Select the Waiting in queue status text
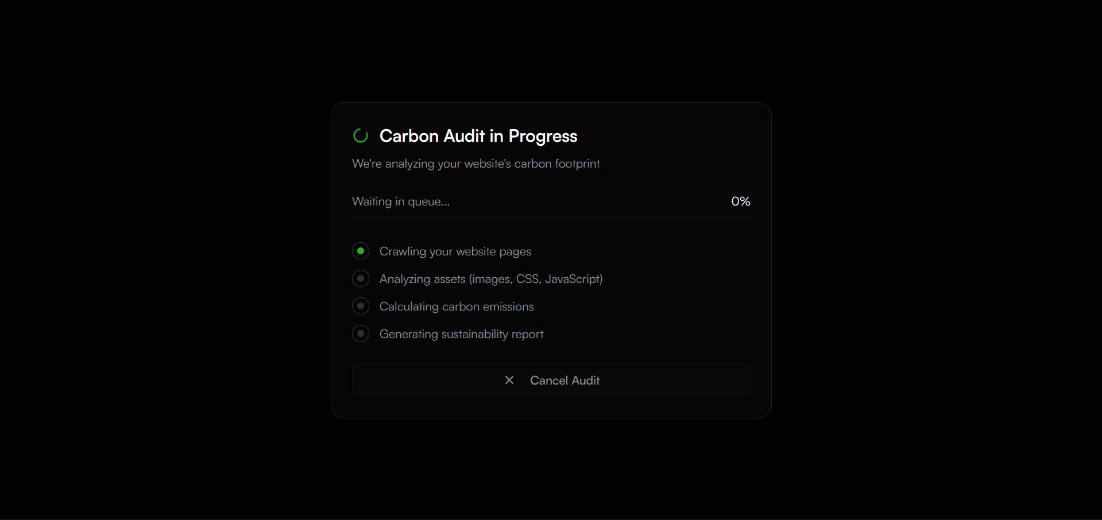1102x520 pixels. point(401,201)
